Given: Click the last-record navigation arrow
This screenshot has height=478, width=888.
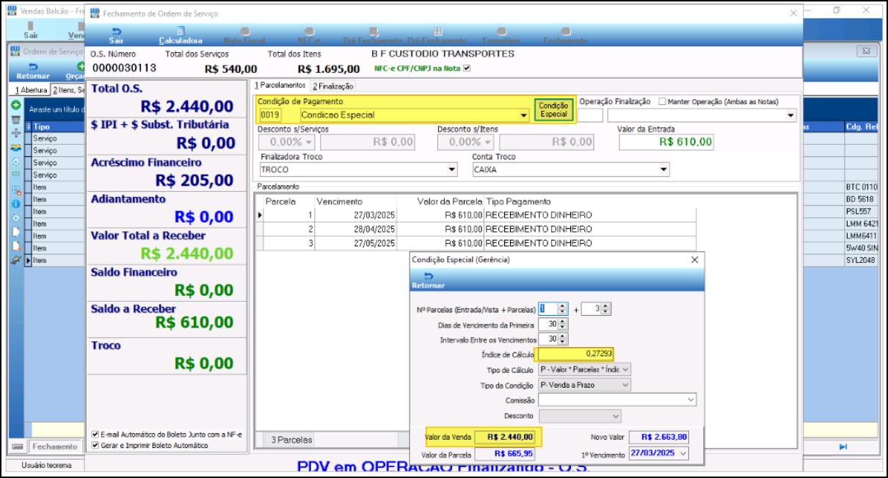Looking at the screenshot, I should point(843,447).
